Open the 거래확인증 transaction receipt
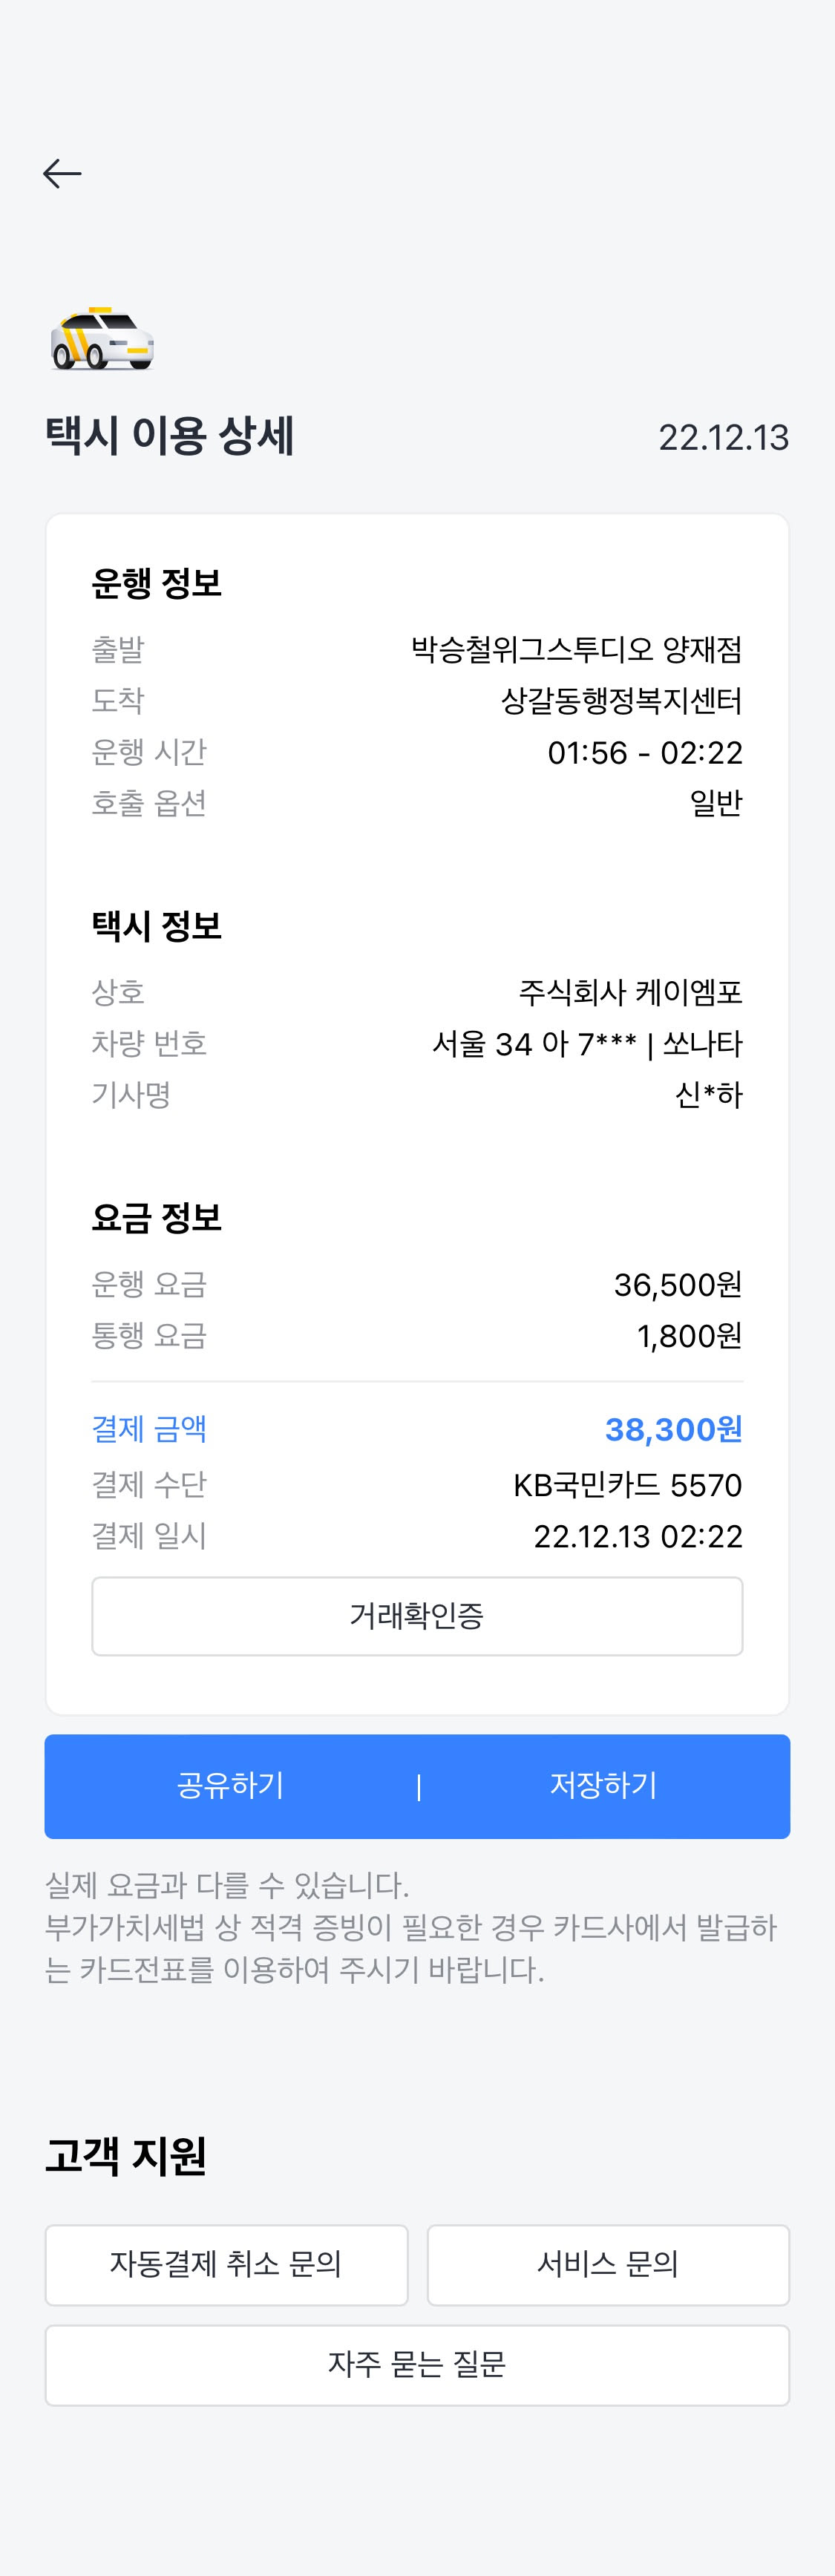The image size is (835, 2576). point(417,1616)
